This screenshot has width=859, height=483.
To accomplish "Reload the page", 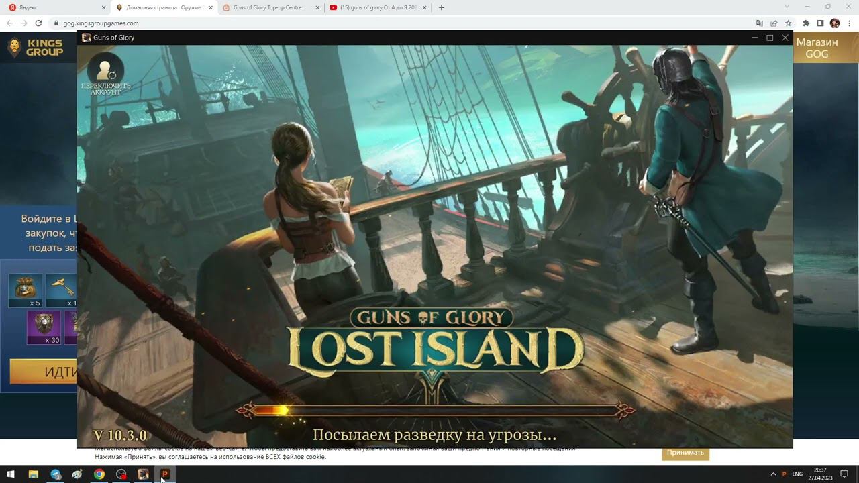I will point(38,23).
